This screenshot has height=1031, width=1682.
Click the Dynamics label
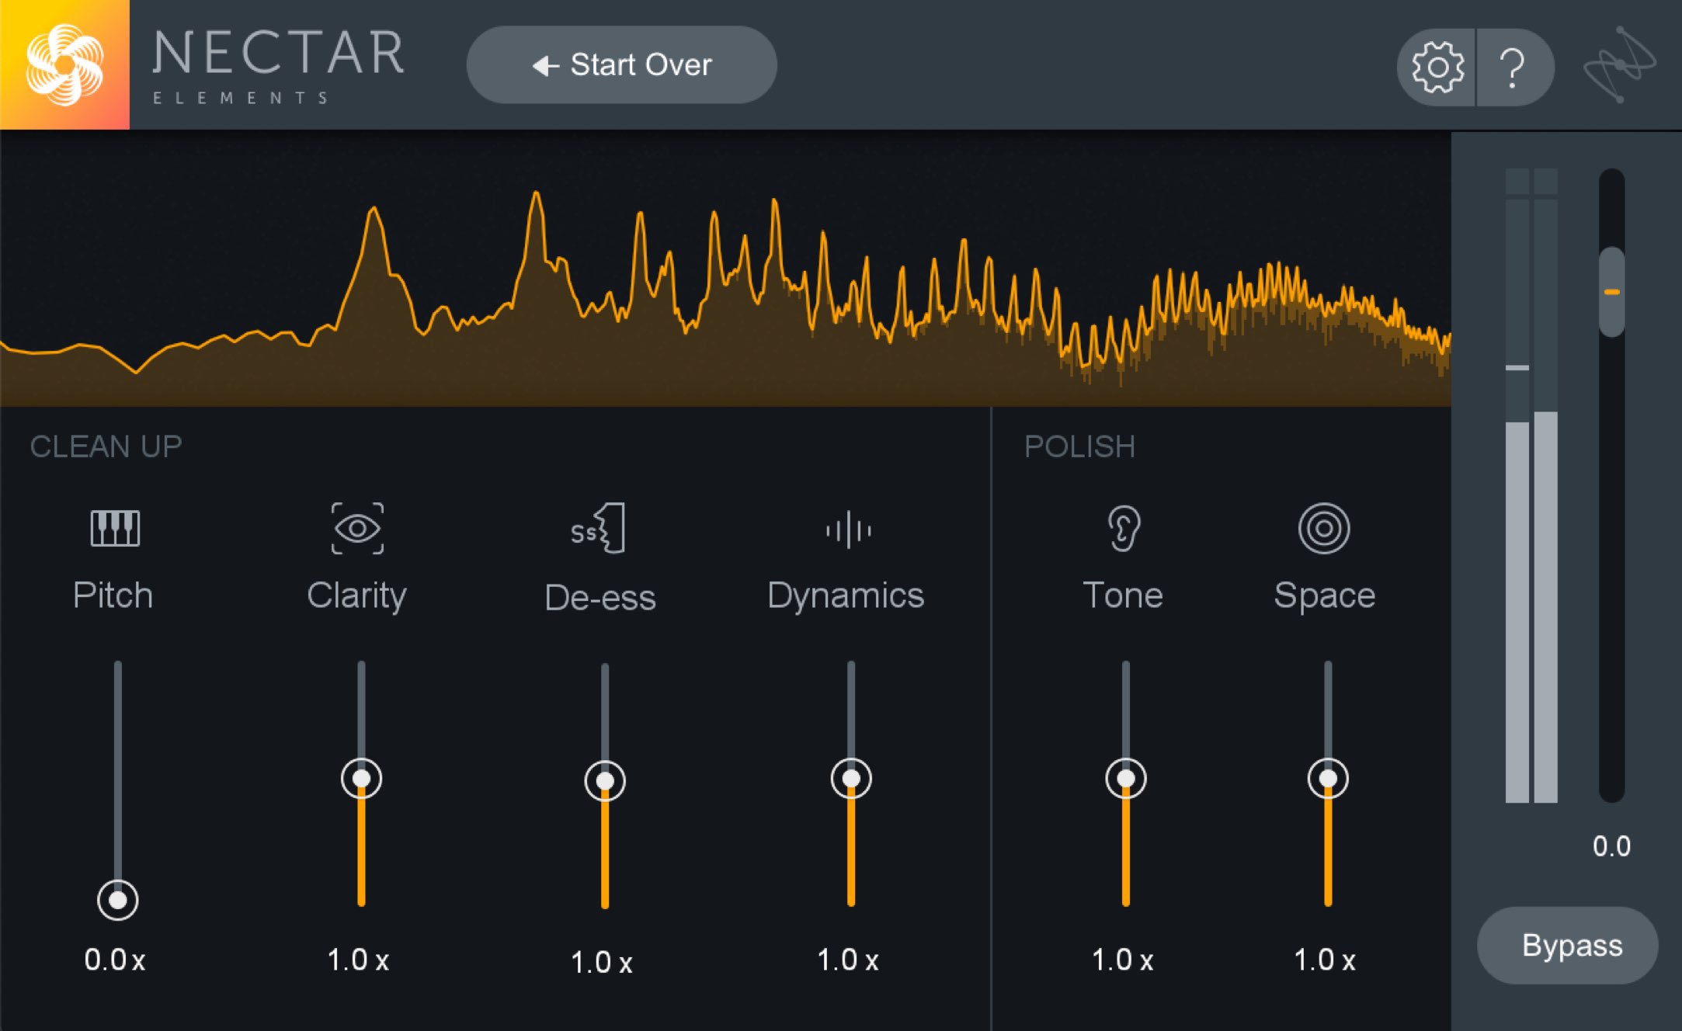coord(846,596)
